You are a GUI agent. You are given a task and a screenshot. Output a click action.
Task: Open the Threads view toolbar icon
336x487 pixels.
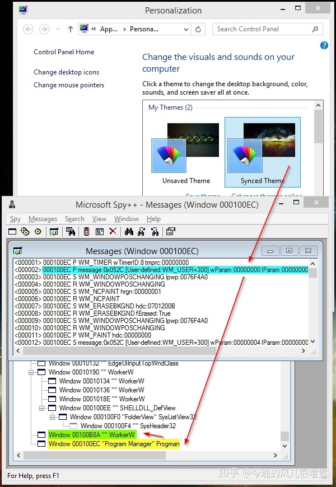[38, 231]
